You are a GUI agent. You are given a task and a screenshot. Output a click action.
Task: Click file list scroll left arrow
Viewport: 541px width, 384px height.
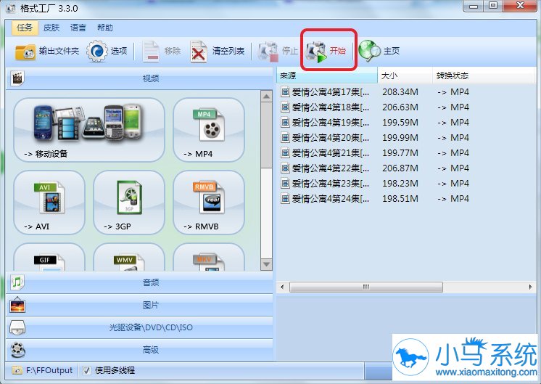click(282, 287)
